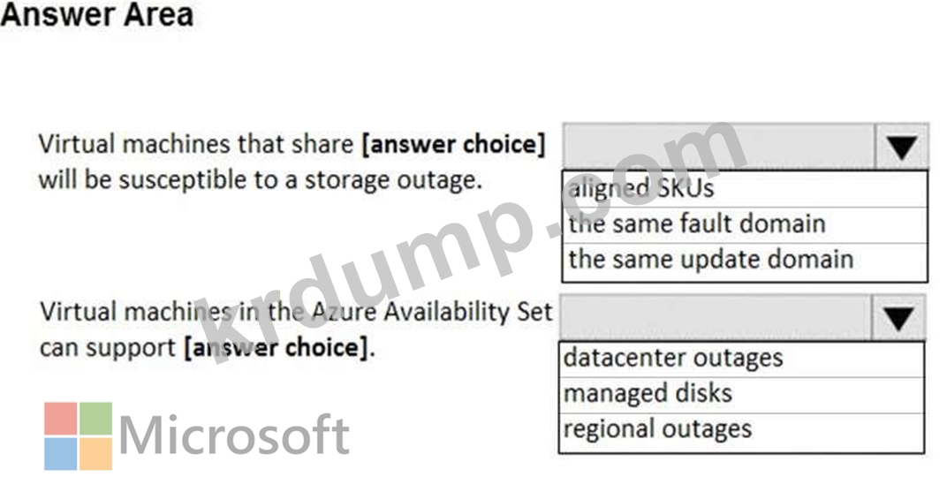Click the 'Answer Area' heading

pyautogui.click(x=96, y=14)
